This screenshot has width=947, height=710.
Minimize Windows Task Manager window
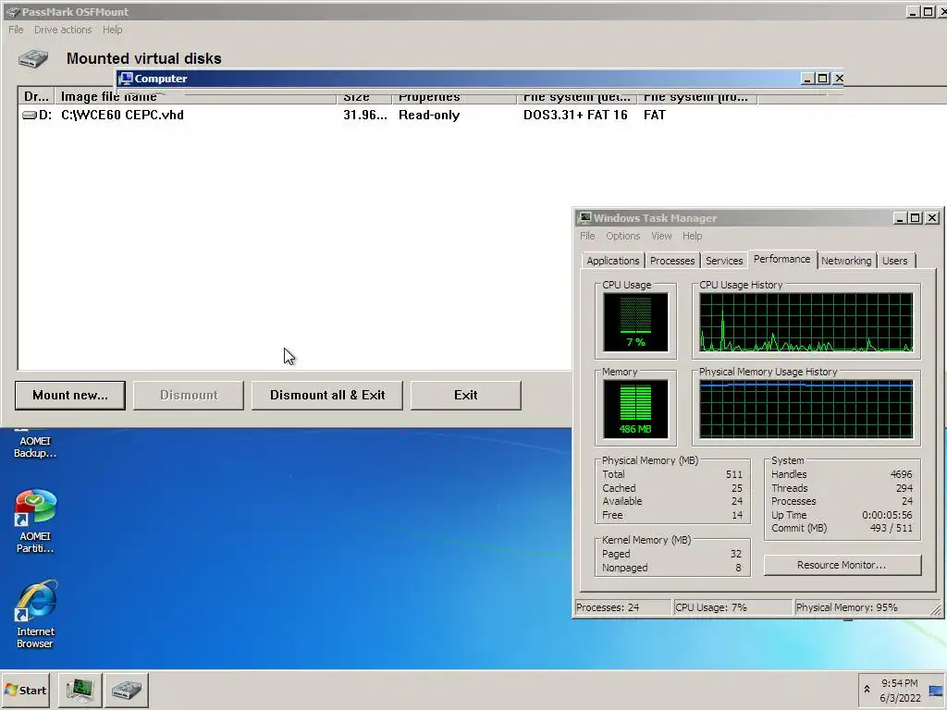(x=900, y=218)
